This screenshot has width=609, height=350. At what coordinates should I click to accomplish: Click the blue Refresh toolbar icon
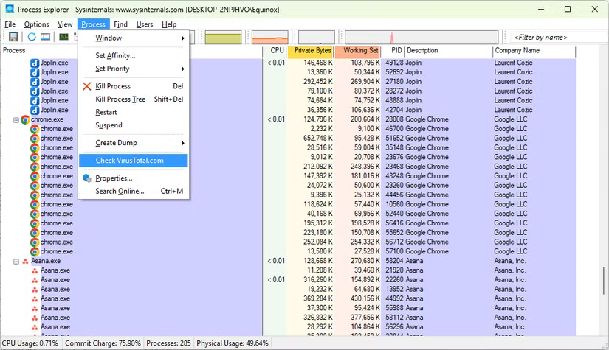[32, 37]
